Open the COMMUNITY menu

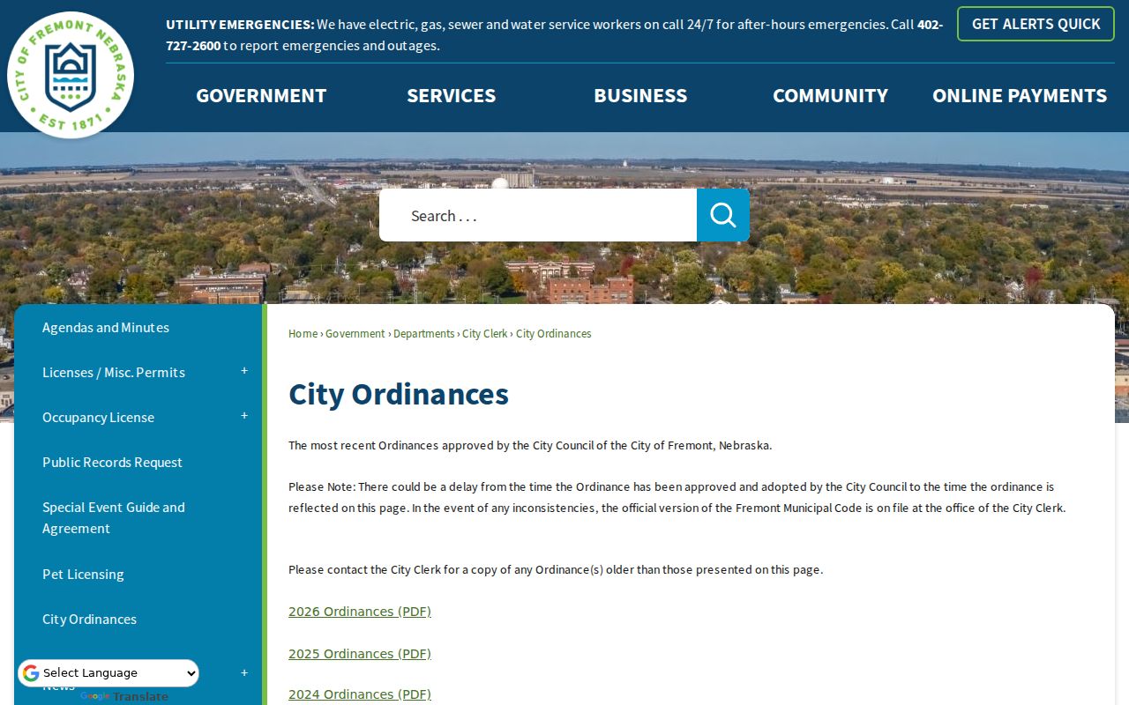[x=830, y=95]
